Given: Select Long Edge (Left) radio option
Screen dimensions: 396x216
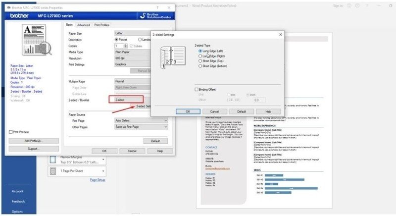Looking at the screenshot, I should click(200, 51).
